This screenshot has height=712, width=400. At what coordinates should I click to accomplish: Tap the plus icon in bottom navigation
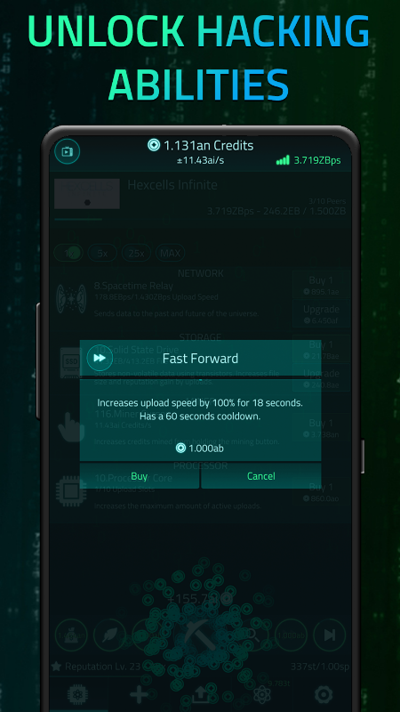pos(139,695)
